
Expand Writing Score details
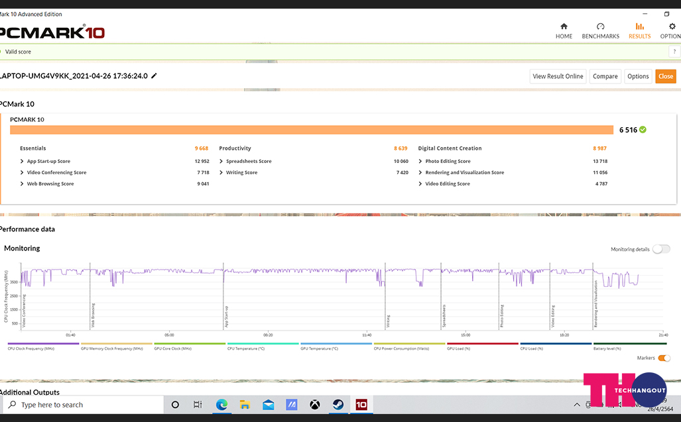pyautogui.click(x=221, y=173)
